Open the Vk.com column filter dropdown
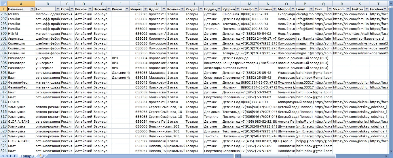 tap(348, 9)
